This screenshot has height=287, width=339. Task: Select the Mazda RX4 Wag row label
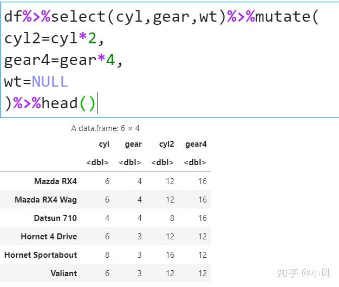[x=46, y=199]
